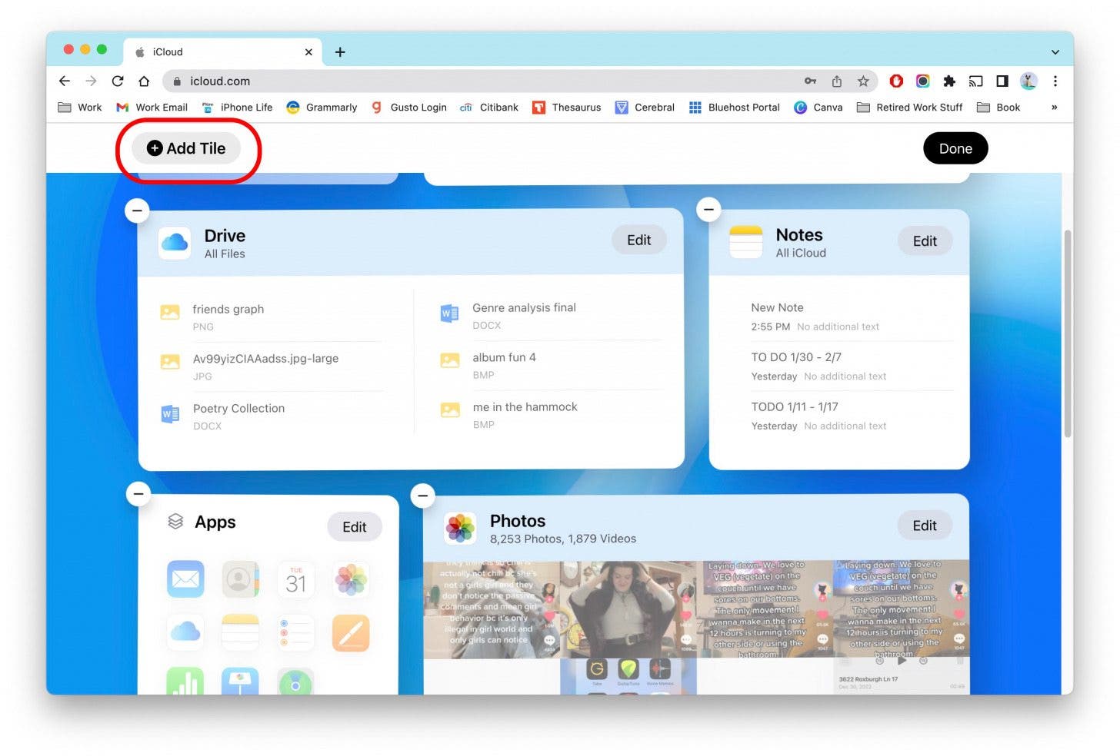Click the page vertical scrollbar
1120x756 pixels.
click(1068, 334)
